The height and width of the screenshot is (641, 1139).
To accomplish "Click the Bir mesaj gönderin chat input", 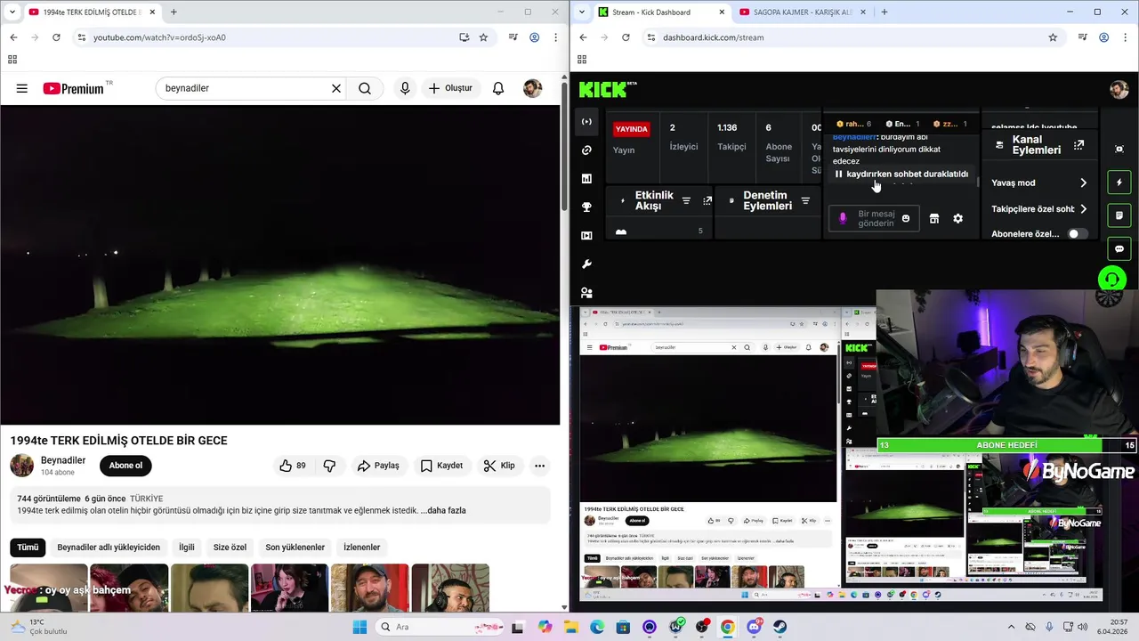I will pos(876,219).
